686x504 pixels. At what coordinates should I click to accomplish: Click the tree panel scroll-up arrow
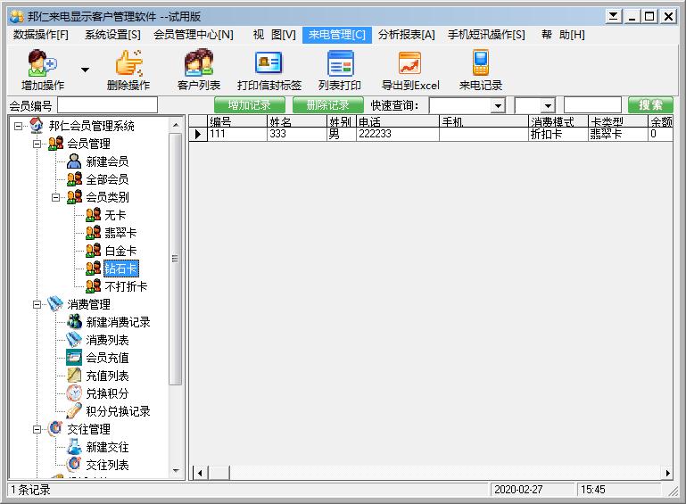(176, 125)
